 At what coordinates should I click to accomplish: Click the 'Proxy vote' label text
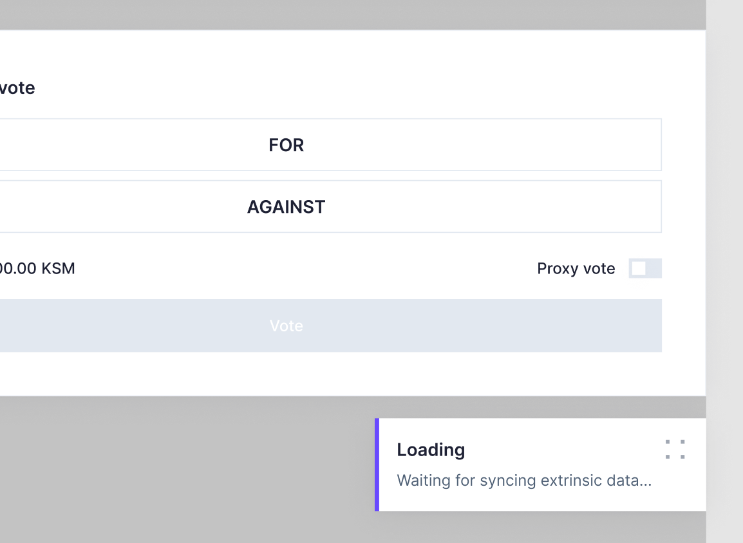576,268
